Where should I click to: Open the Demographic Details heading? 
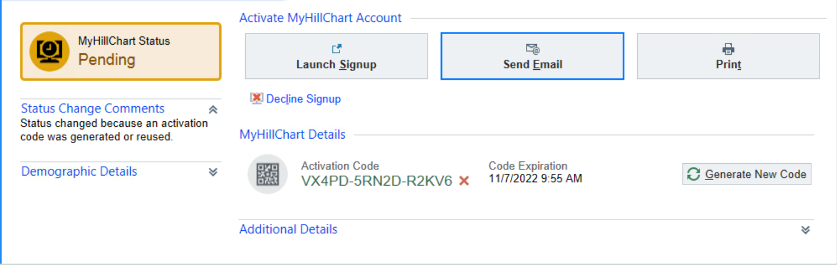(79, 171)
